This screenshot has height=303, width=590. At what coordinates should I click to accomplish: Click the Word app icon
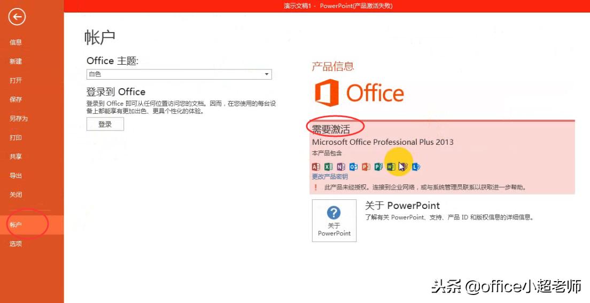[391, 166]
